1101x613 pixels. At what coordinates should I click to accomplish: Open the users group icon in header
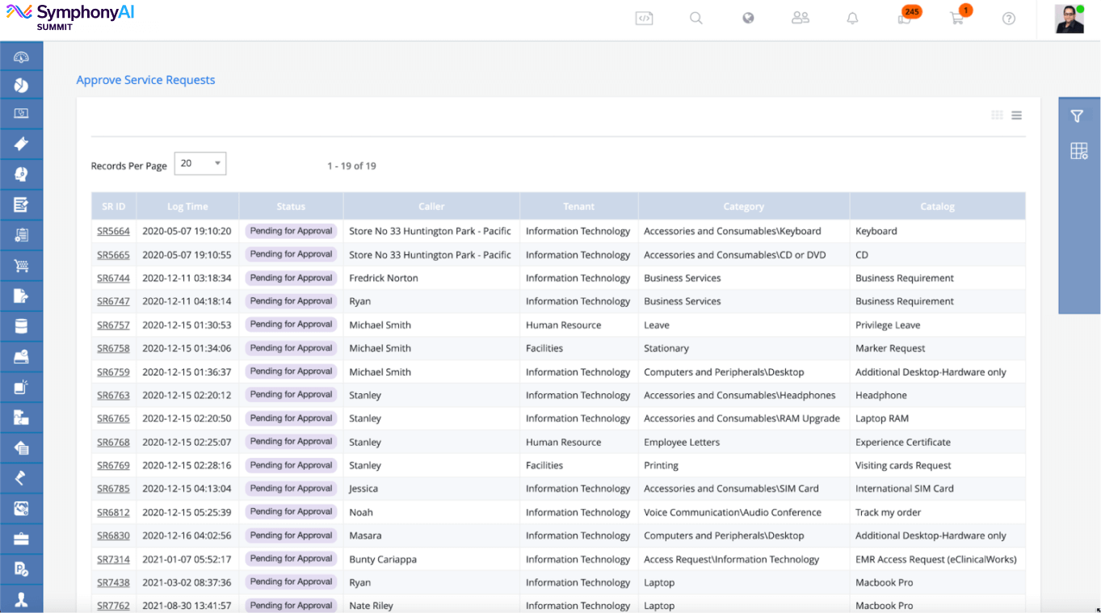tap(801, 17)
